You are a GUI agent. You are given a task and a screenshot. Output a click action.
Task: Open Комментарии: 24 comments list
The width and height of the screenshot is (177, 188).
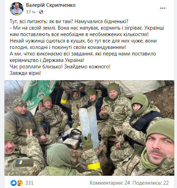coord(110,183)
